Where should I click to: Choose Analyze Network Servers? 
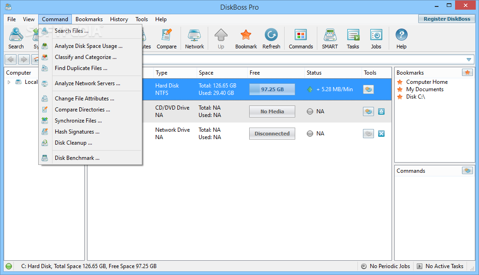(x=90, y=83)
